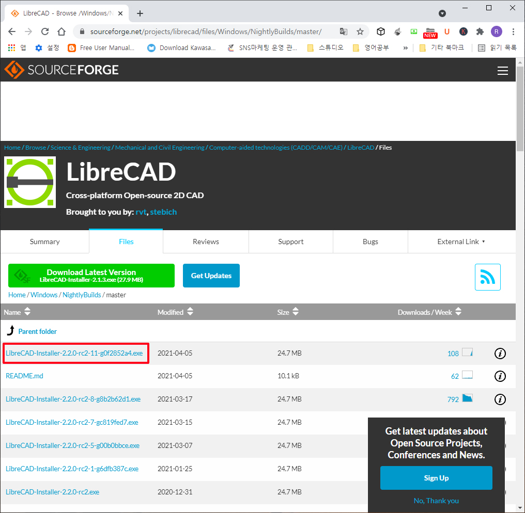
Task: Click the Get Updates button
Action: pos(211,276)
